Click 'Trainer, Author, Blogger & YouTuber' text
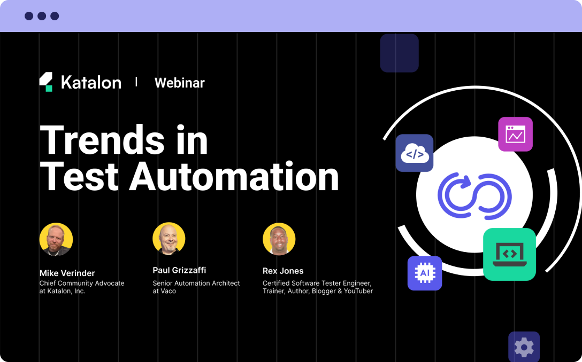This screenshot has height=362, width=582. [x=318, y=291]
